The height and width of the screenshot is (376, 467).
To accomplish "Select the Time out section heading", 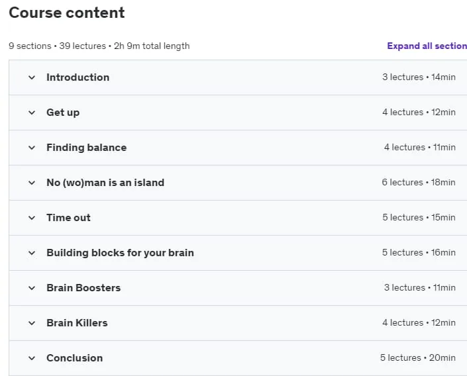I will [x=68, y=218].
